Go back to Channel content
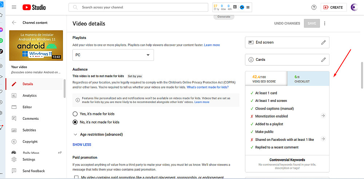Viewport: 364px width, 179px height. (x=14, y=23)
